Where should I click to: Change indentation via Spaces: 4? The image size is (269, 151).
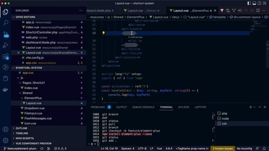[128, 148]
